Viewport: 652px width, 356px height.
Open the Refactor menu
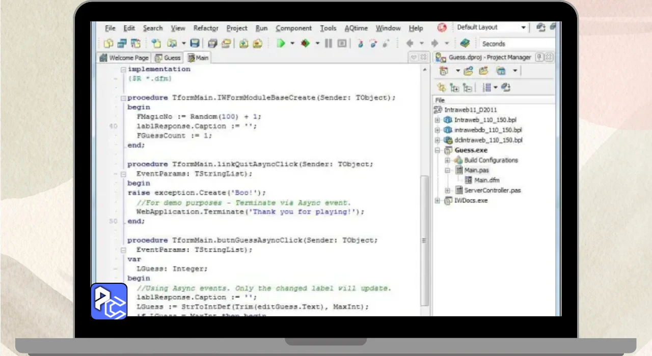coord(206,28)
